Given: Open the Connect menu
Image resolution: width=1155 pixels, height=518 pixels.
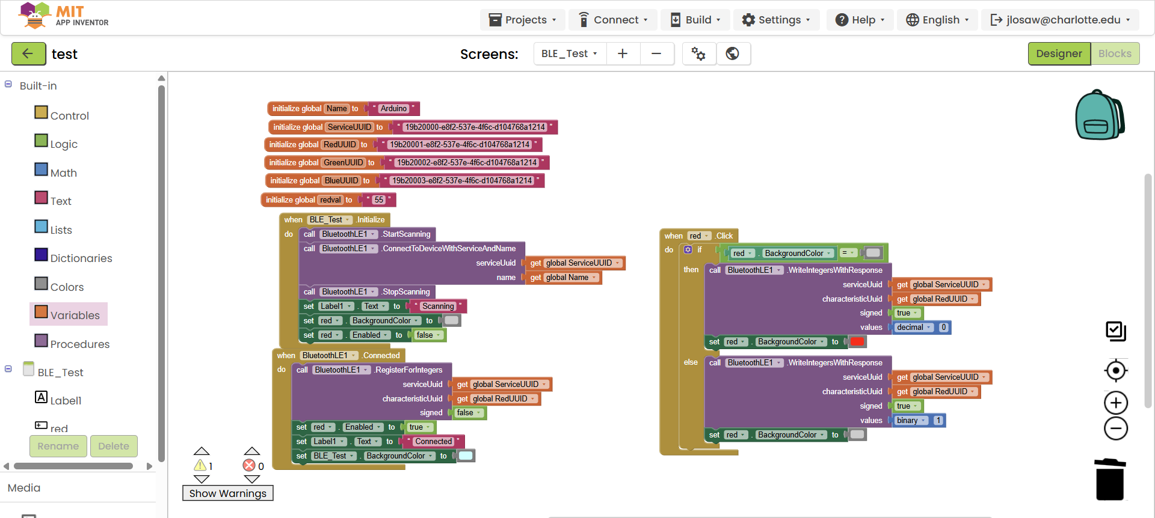Looking at the screenshot, I should click(612, 20).
